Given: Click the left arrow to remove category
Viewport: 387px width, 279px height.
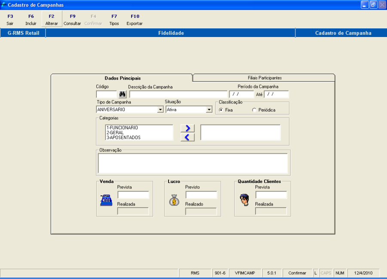Looking at the screenshot, I should pos(187,137).
